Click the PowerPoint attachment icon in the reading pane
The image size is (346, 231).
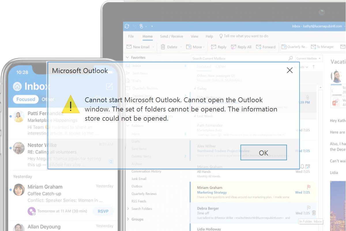tap(335, 102)
